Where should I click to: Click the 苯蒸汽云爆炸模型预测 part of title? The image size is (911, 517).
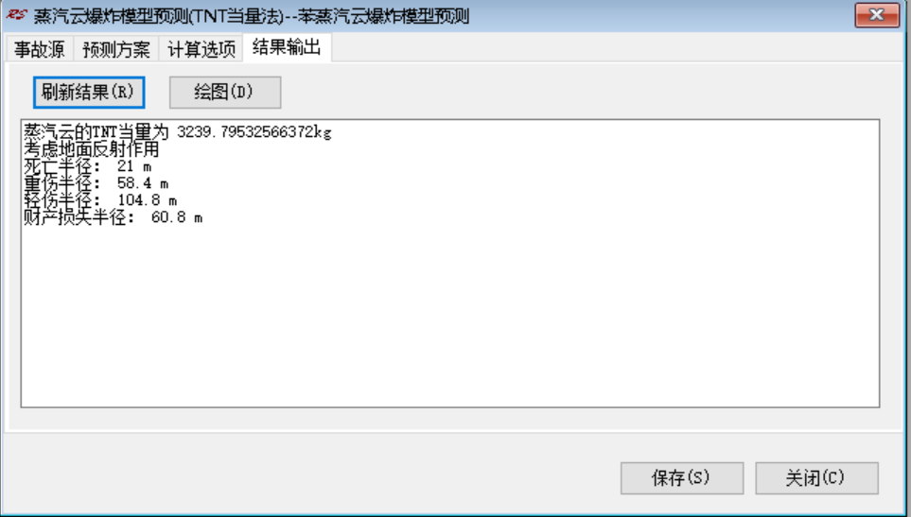pos(383,16)
